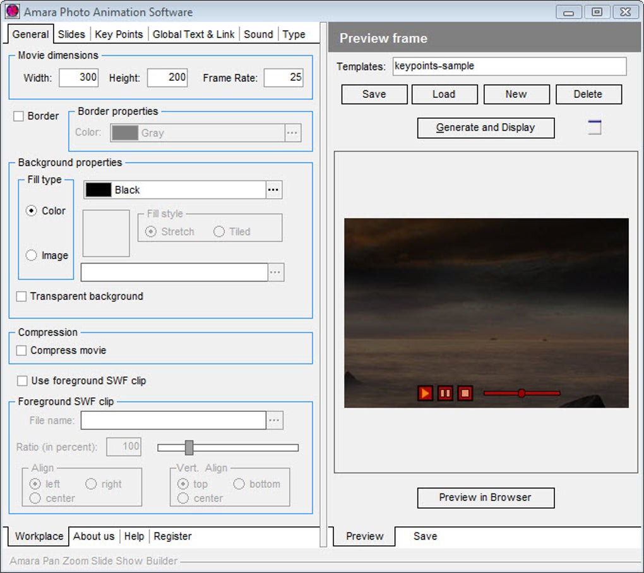
Task: Stop the preview animation
Action: tap(465, 394)
